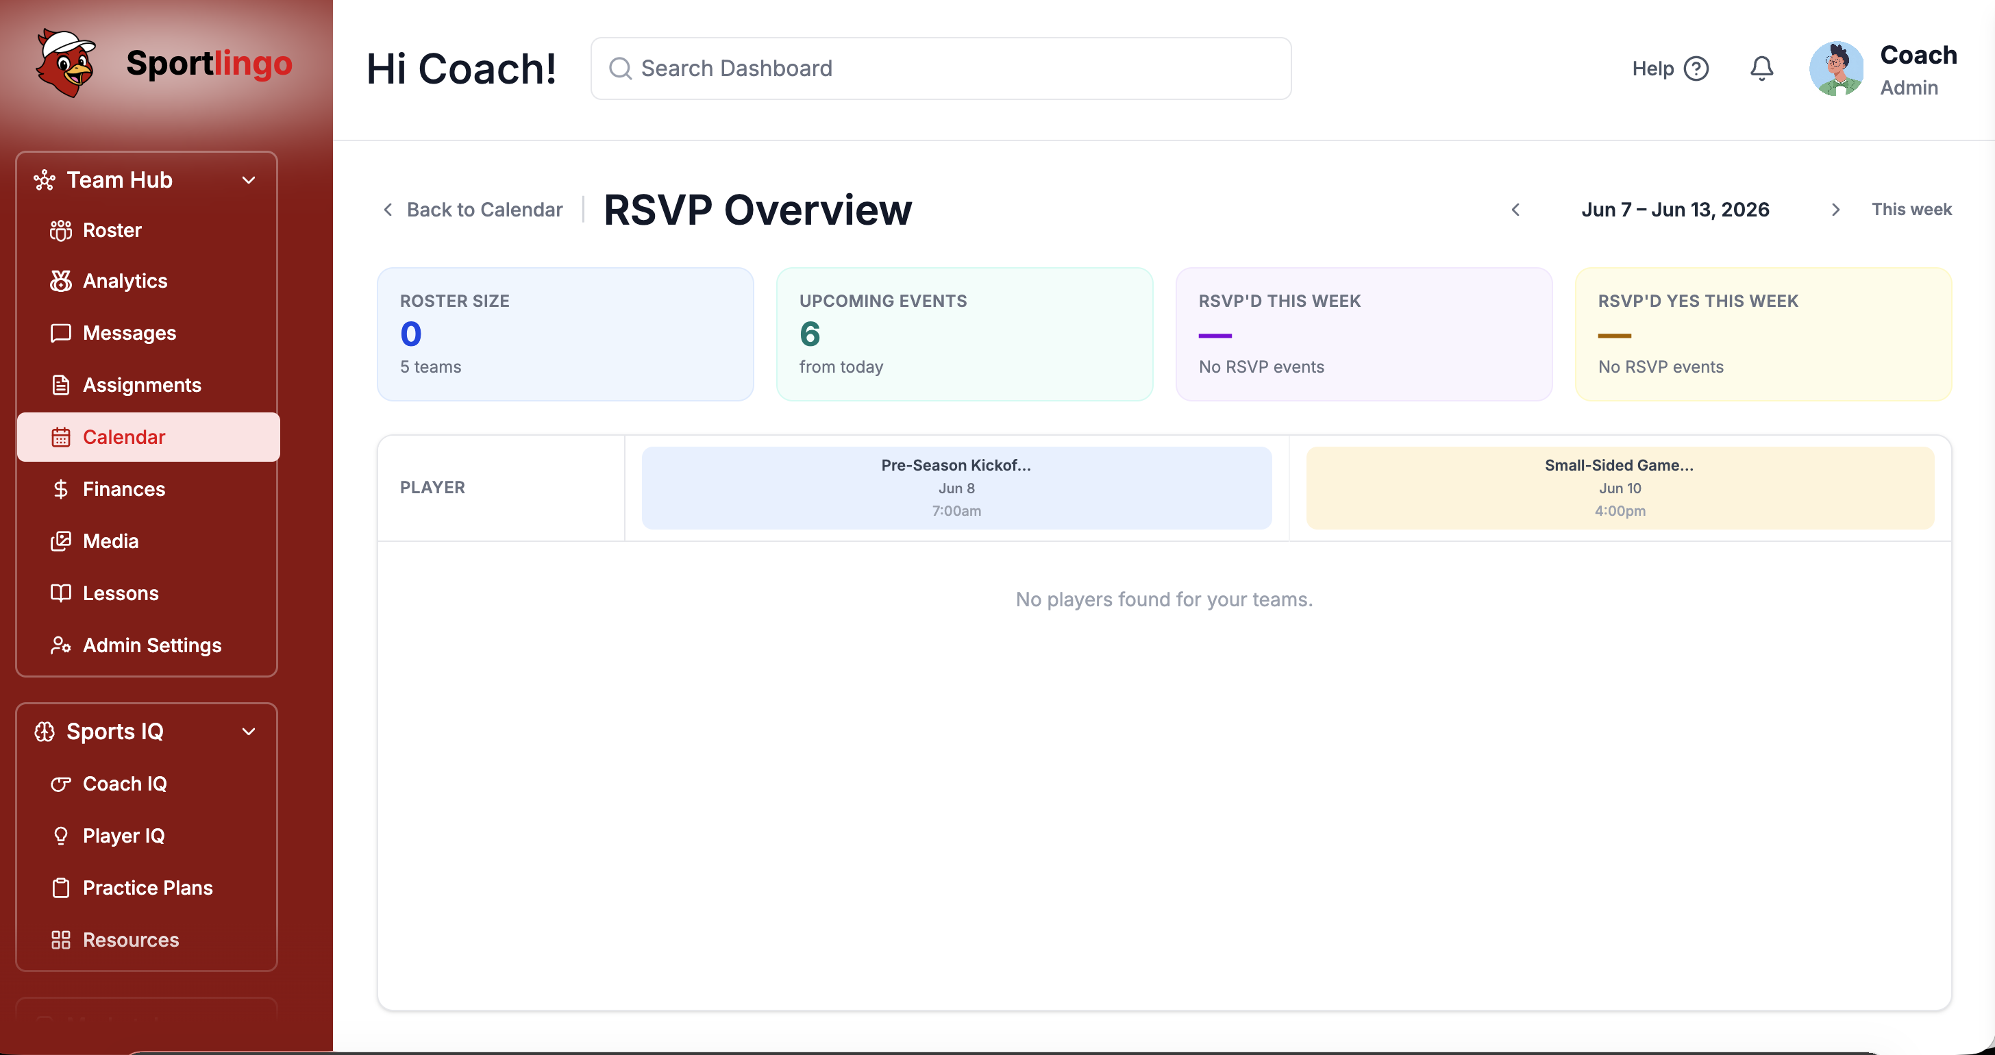This screenshot has height=1055, width=1995.
Task: Open the Admin Settings menu item
Action: click(148, 645)
